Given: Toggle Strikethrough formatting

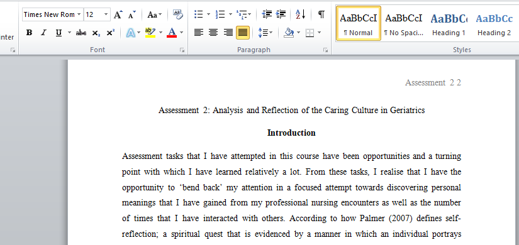Looking at the screenshot, I should click(81, 33).
